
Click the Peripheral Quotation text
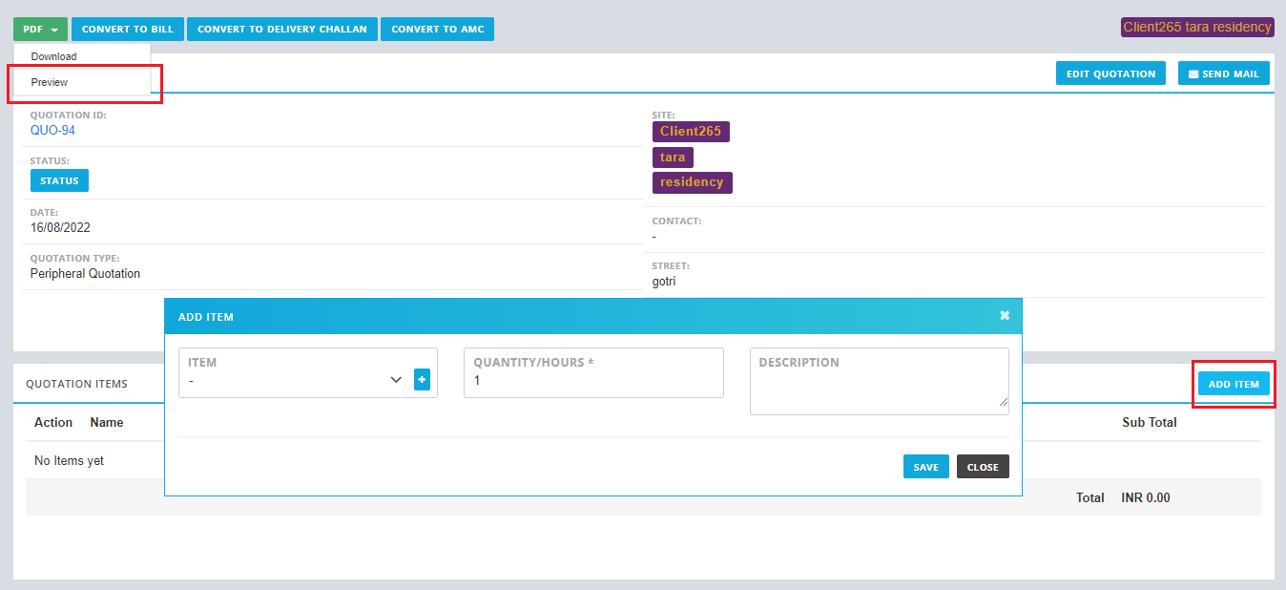coord(85,274)
